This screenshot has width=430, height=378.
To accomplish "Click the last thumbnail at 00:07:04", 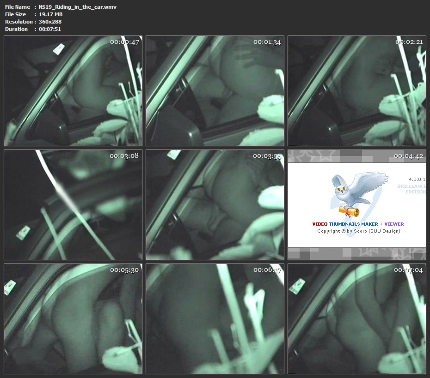I will pyautogui.click(x=356, y=318).
